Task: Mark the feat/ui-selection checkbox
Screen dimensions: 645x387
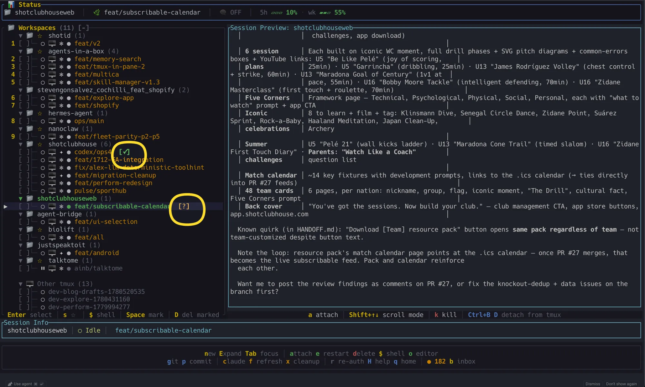Action: 24,222
